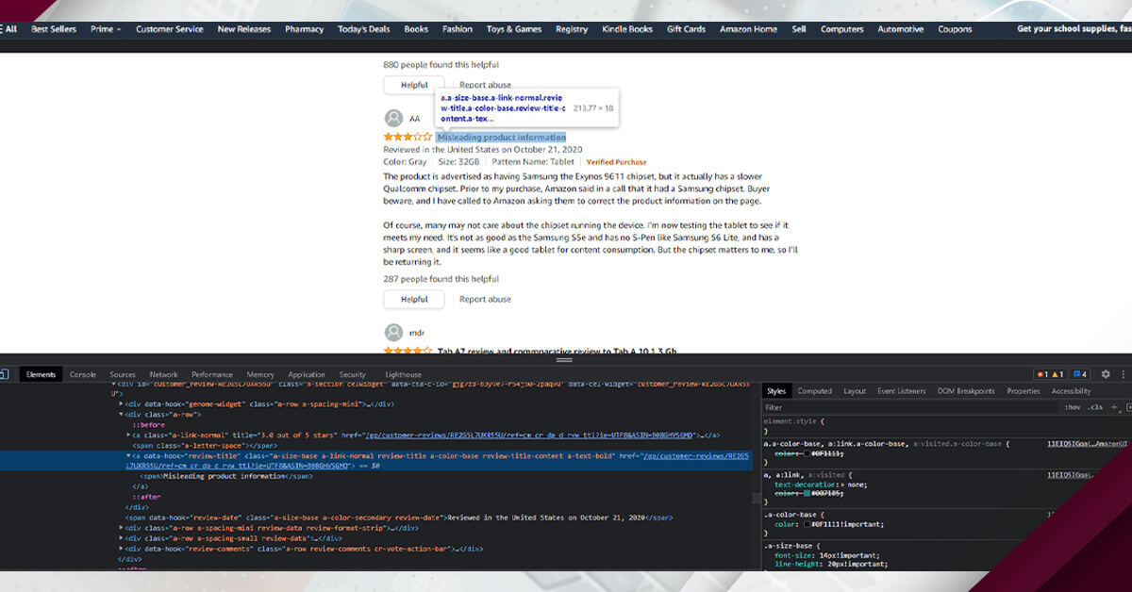The image size is (1132, 592).
Task: Open the Sources tab
Action: [123, 375]
